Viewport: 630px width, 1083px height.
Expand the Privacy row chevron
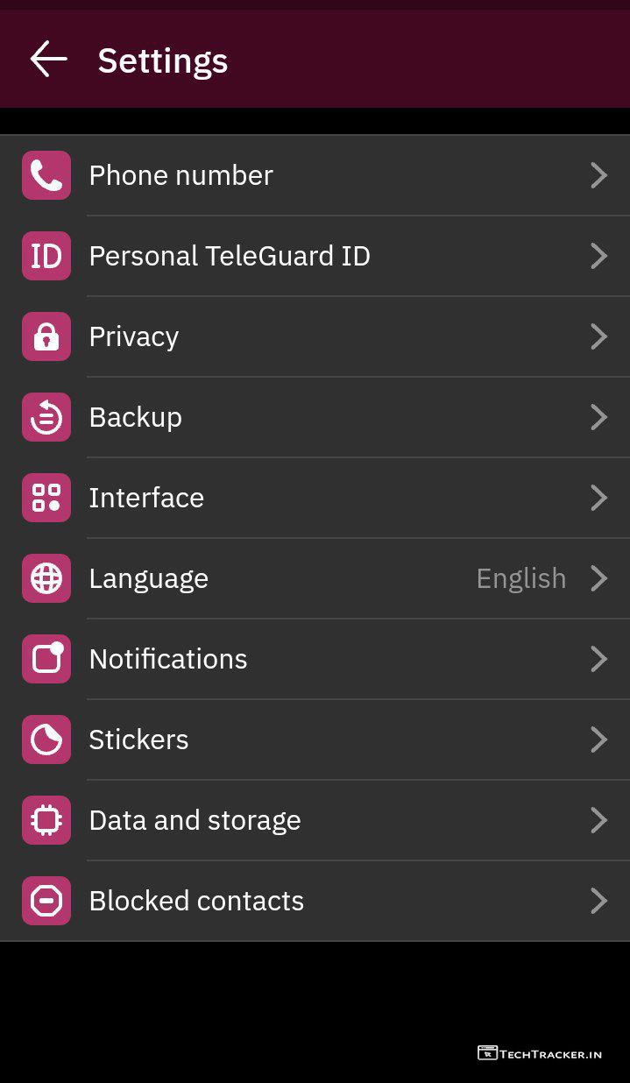click(x=599, y=336)
